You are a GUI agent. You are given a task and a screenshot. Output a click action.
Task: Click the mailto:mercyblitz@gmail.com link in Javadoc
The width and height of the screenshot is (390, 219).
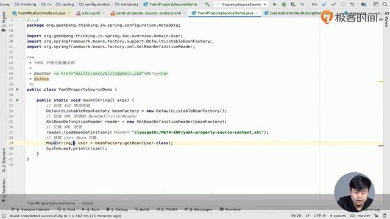[x=108, y=74]
